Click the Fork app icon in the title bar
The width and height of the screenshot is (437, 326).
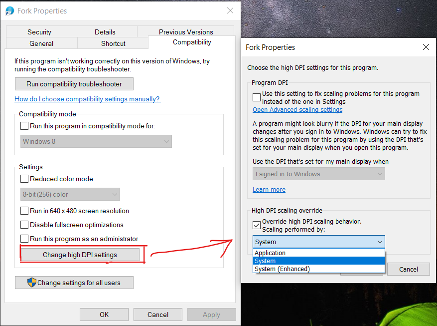point(9,10)
